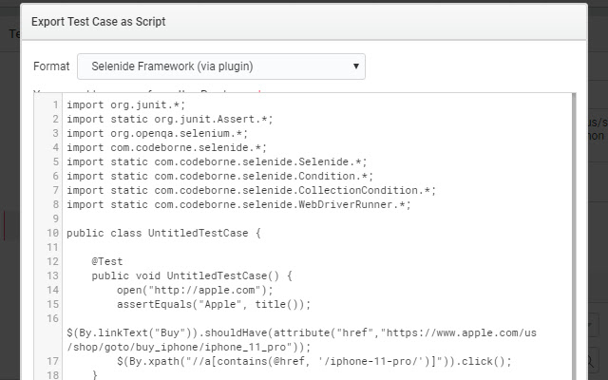Click line 'import org.openqa.selenium.*;'
The height and width of the screenshot is (380, 608).
point(157,133)
